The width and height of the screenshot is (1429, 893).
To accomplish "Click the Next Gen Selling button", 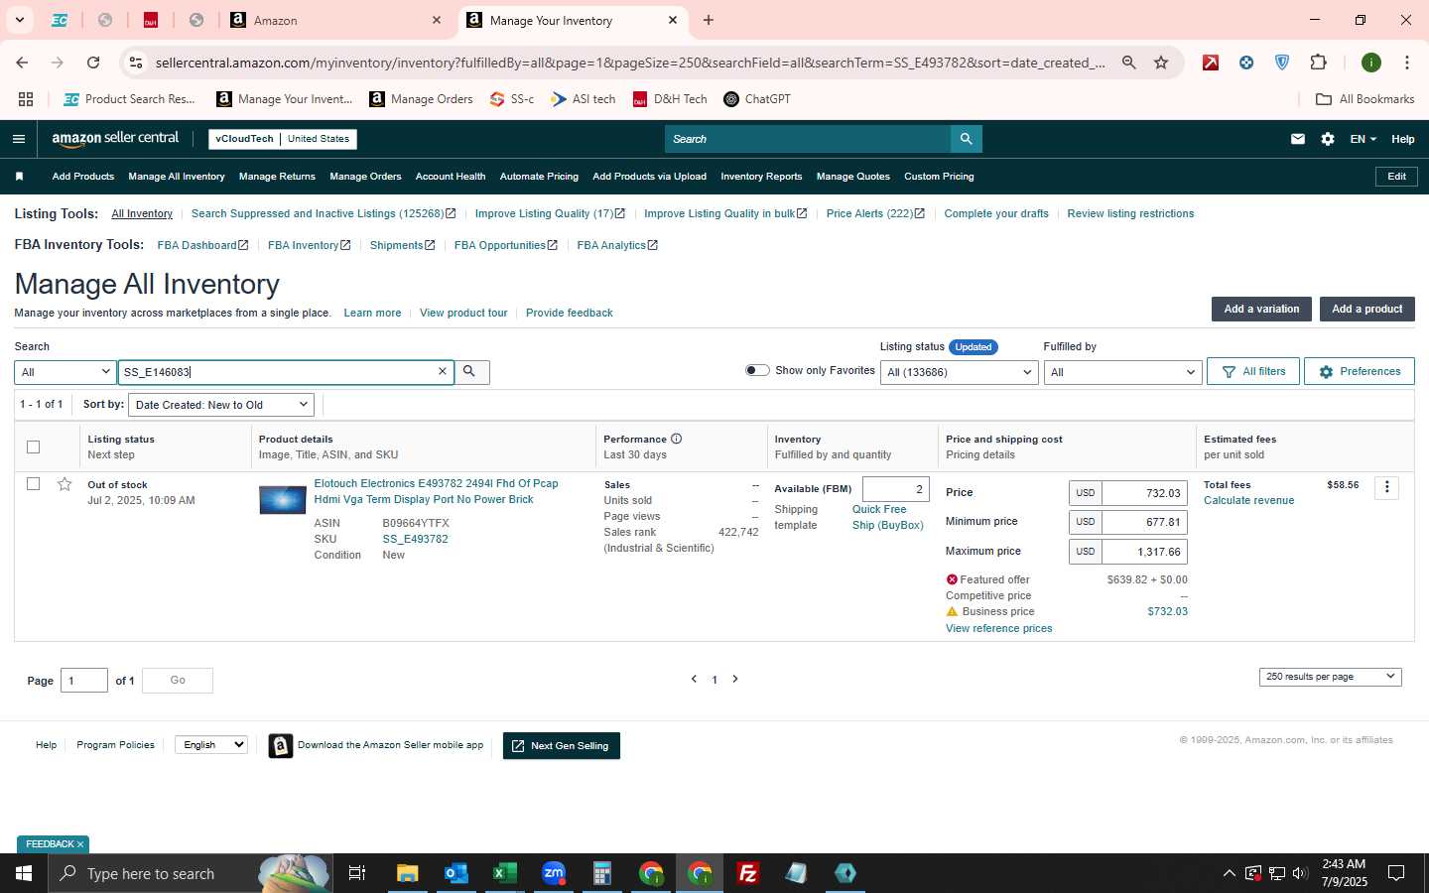I will tap(562, 746).
